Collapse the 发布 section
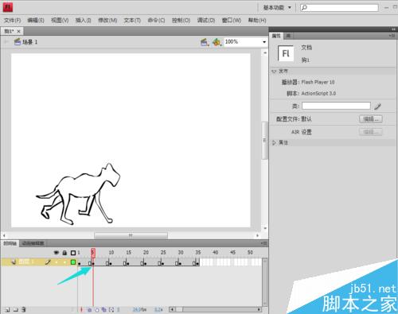The width and height of the screenshot is (398, 314). (x=275, y=72)
